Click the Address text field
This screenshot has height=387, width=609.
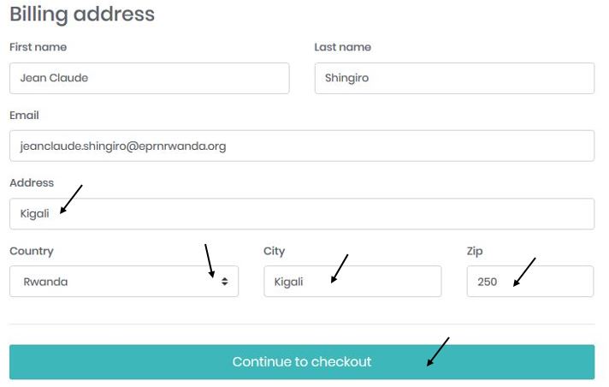pyautogui.click(x=301, y=214)
